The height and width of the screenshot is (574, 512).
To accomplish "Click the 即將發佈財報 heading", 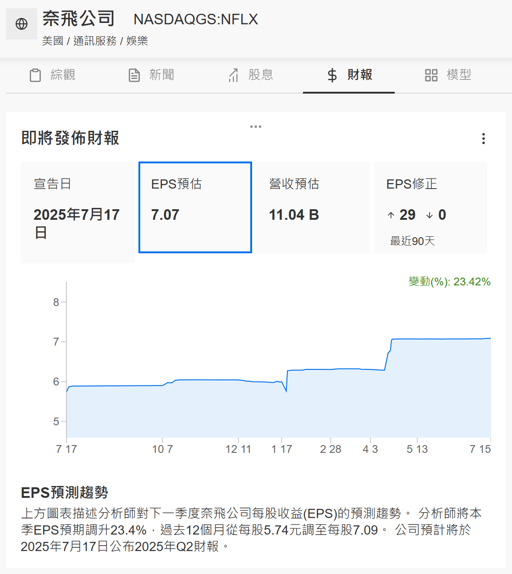I will point(70,138).
